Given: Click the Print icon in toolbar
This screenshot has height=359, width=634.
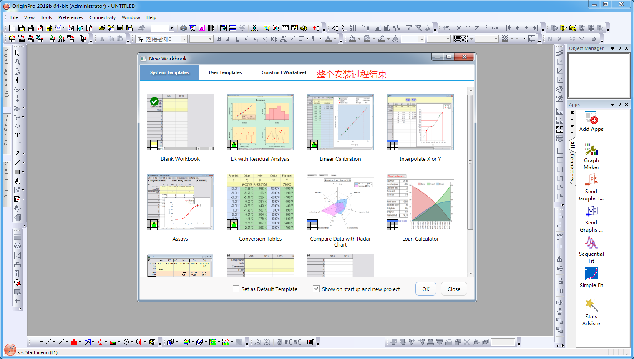Looking at the screenshot, I should (x=183, y=28).
